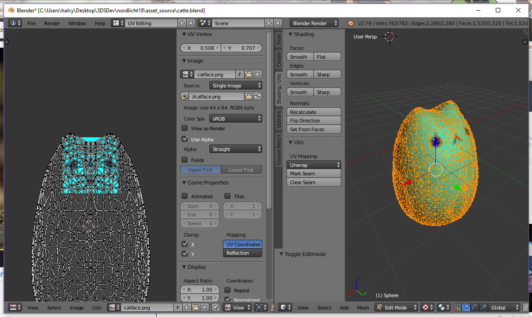Unlink catface.png with the X icon in Image panel
Viewport: 532px width, 317px height.
(257, 74)
